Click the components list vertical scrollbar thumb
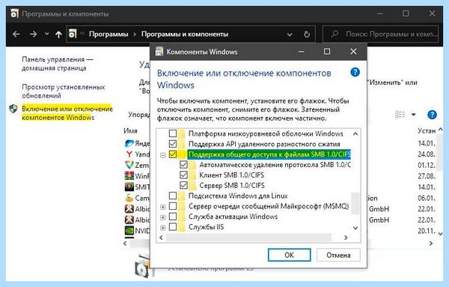 355,203
